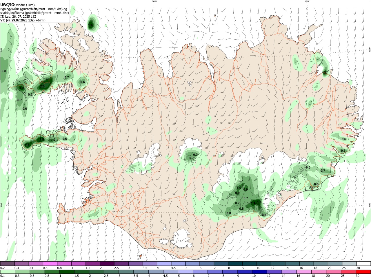Pick the 0.4 orchid swatch, top row

point(36,264)
